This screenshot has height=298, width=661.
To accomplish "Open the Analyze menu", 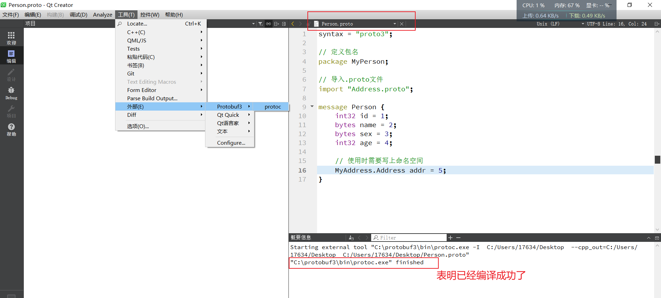I will click(103, 14).
